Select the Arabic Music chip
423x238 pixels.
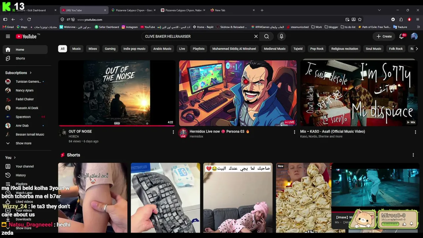pos(162,49)
